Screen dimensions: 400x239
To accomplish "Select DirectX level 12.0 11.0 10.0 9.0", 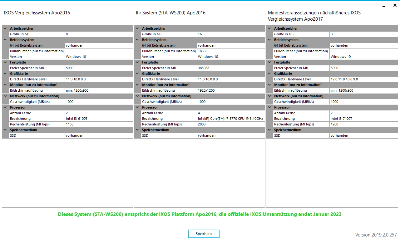I will pos(364,79).
